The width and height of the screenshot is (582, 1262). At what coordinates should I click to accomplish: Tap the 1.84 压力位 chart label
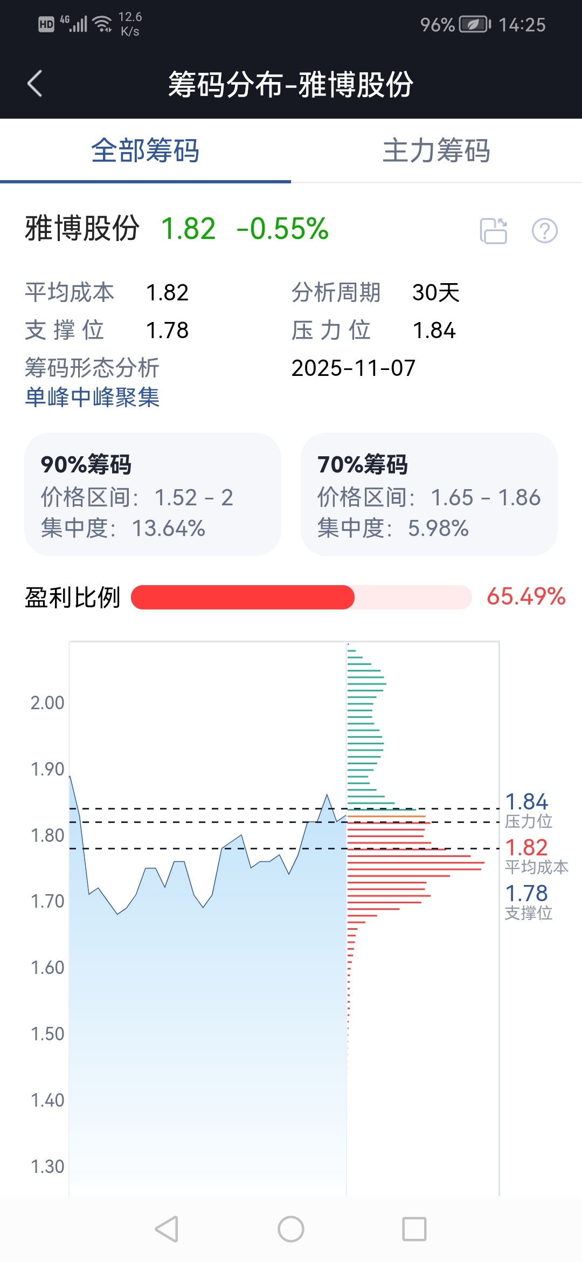pyautogui.click(x=528, y=810)
